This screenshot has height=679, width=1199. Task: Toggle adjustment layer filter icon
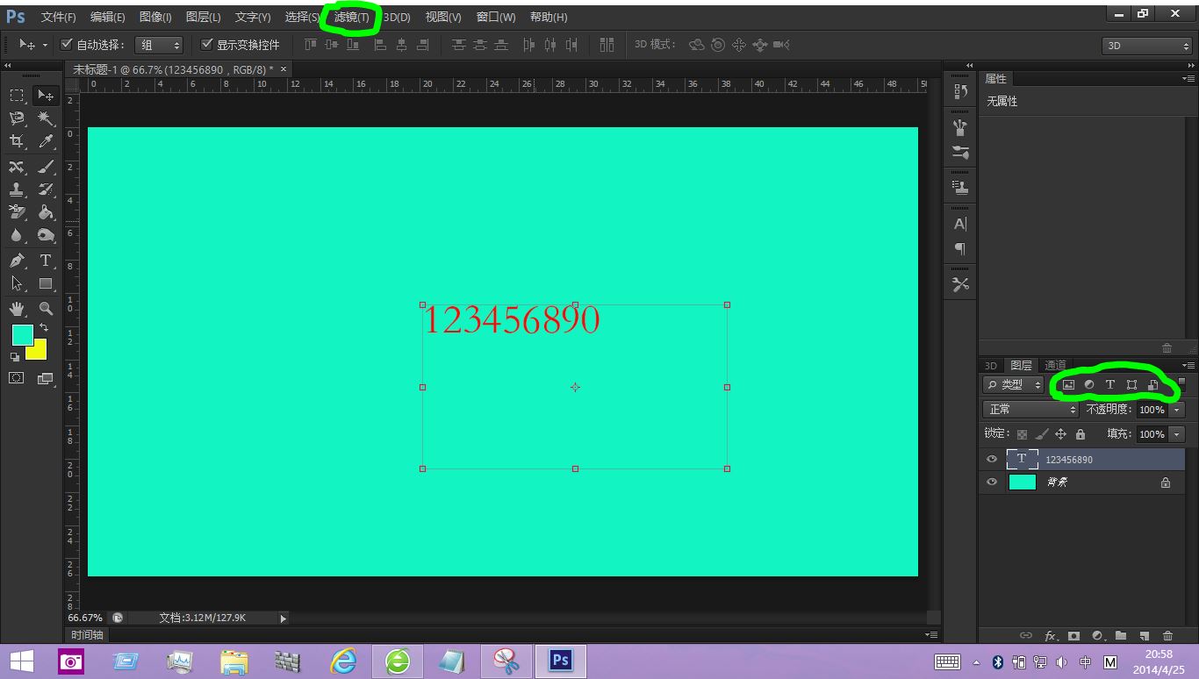coord(1089,385)
